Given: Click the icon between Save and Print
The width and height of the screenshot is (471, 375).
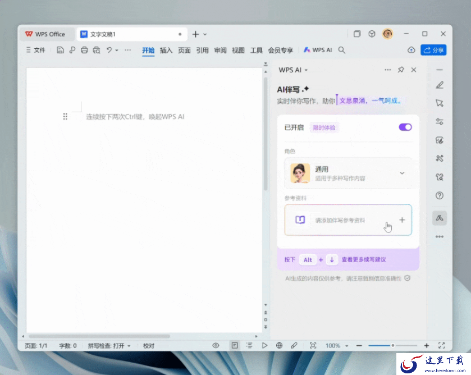Looking at the screenshot, I should (x=72, y=50).
